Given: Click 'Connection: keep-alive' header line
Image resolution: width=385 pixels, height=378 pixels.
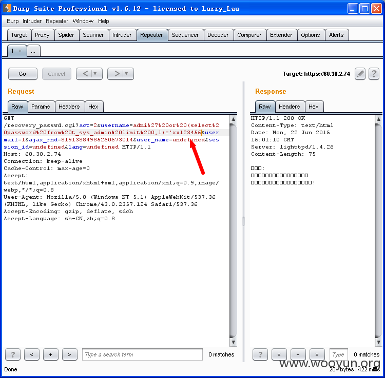Looking at the screenshot, I should point(43,161).
